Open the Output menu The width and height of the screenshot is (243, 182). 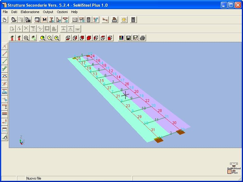48,12
